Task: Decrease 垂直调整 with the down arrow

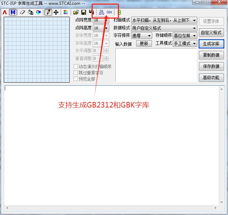Action: 106,60
